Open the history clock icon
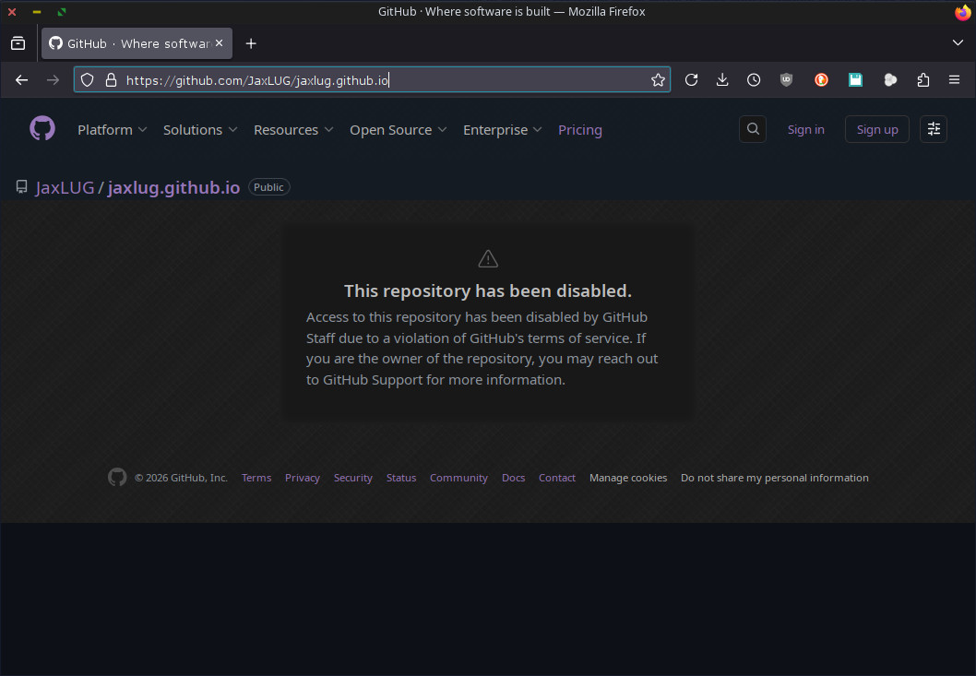This screenshot has width=976, height=676. point(754,79)
